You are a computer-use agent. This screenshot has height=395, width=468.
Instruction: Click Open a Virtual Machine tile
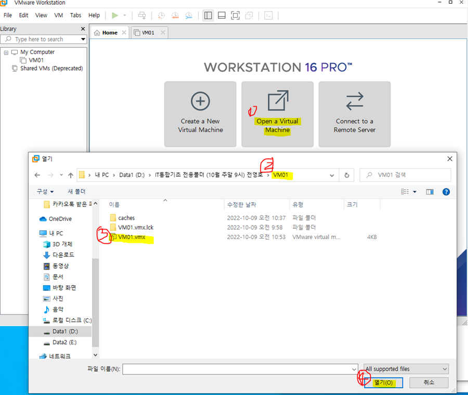tap(278, 114)
